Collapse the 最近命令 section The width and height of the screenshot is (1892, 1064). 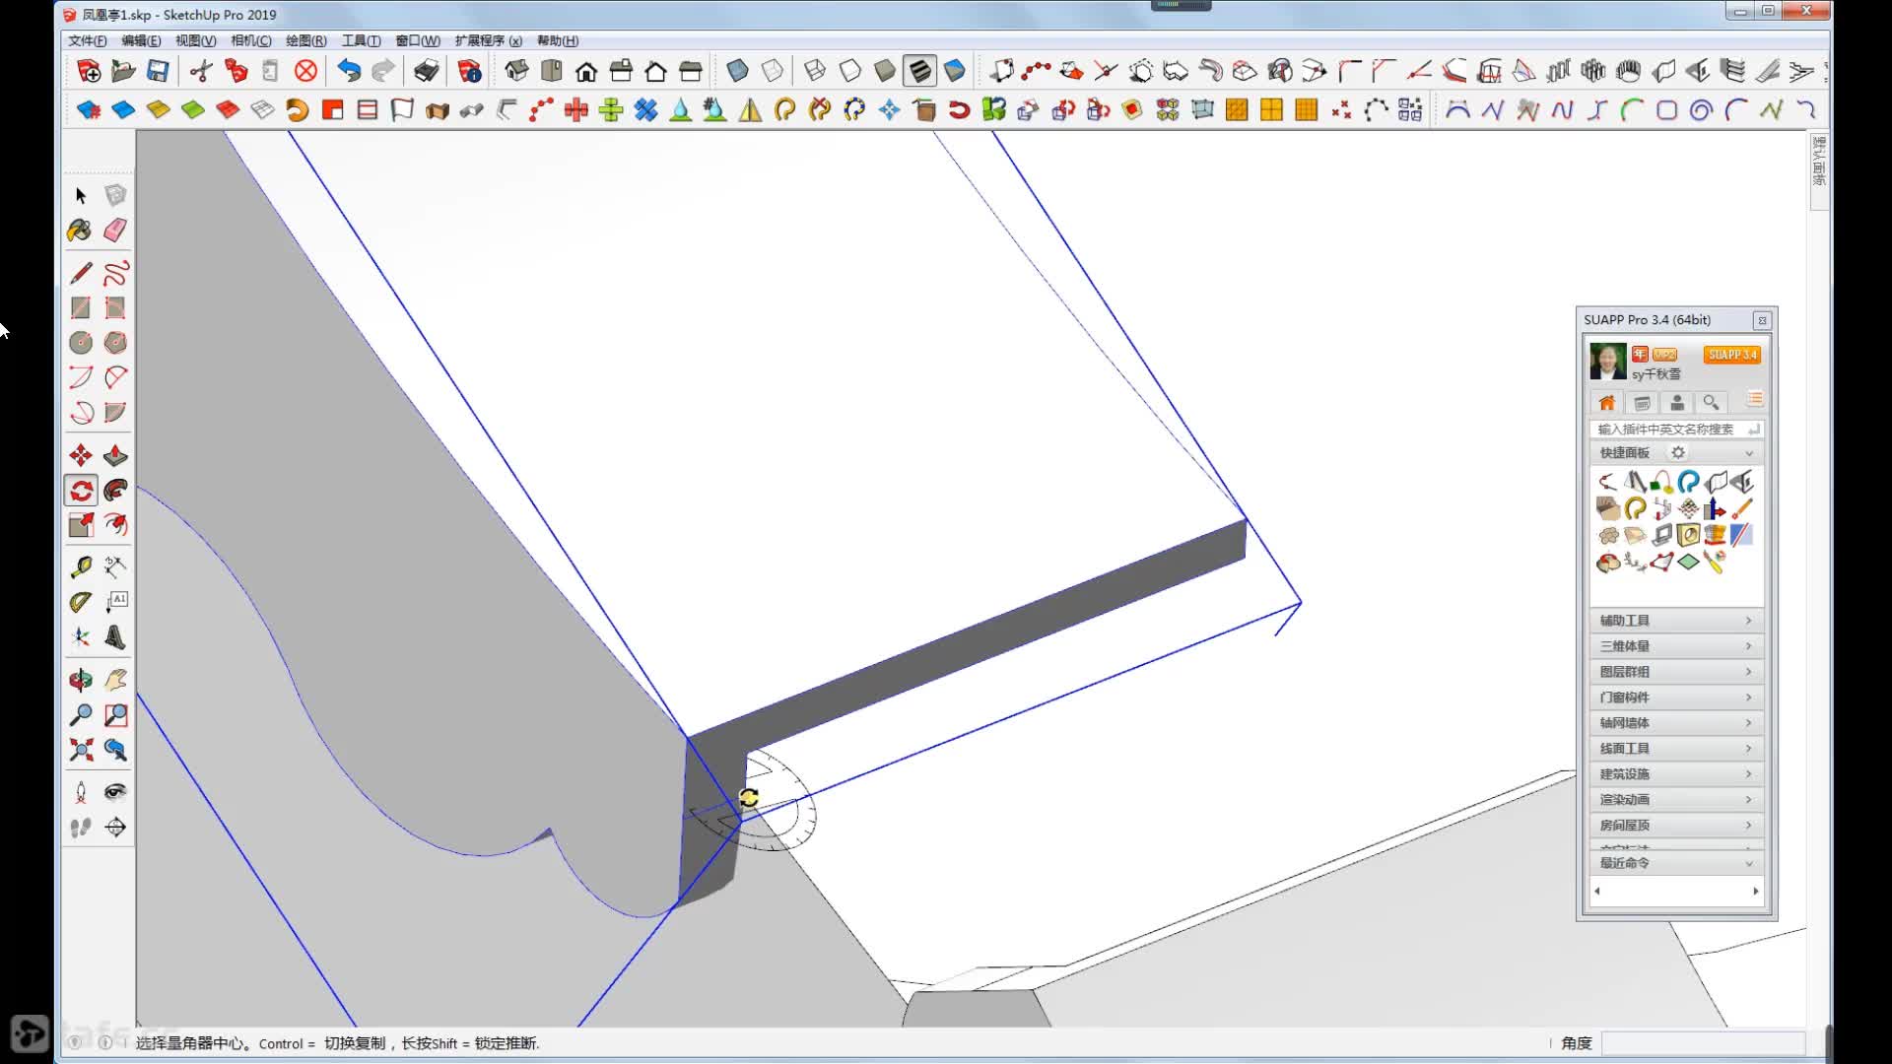(x=1749, y=863)
